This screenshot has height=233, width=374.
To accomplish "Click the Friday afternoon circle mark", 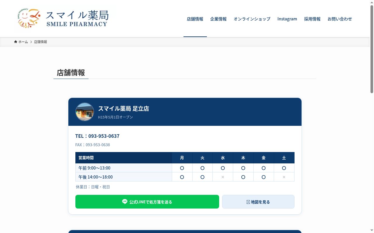I will (264, 177).
